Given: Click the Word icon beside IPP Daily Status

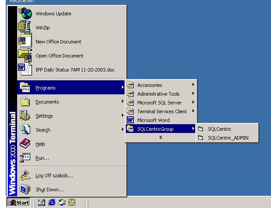Looking at the screenshot, I should pyautogui.click(x=25, y=69).
